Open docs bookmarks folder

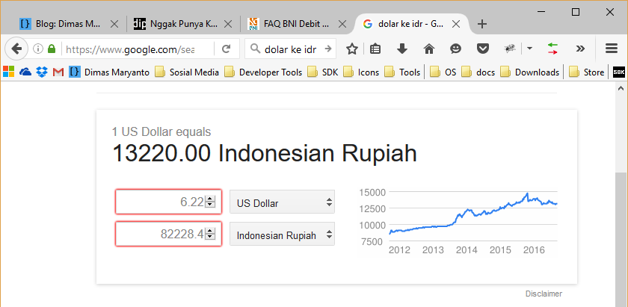pos(478,72)
